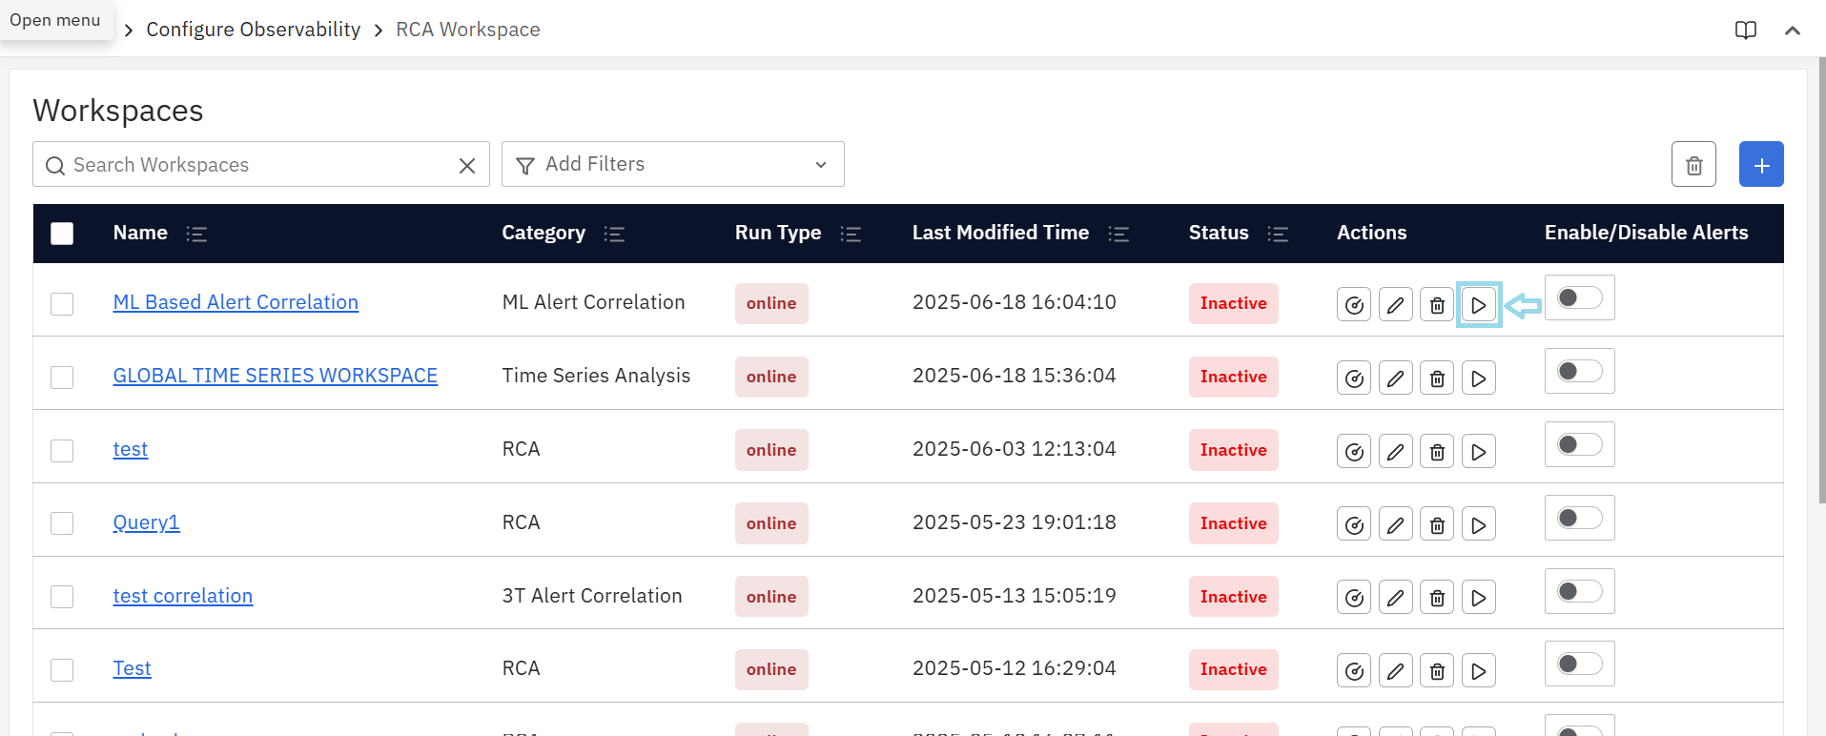
Task: Check the select-all header checkbox
Action: (62, 234)
